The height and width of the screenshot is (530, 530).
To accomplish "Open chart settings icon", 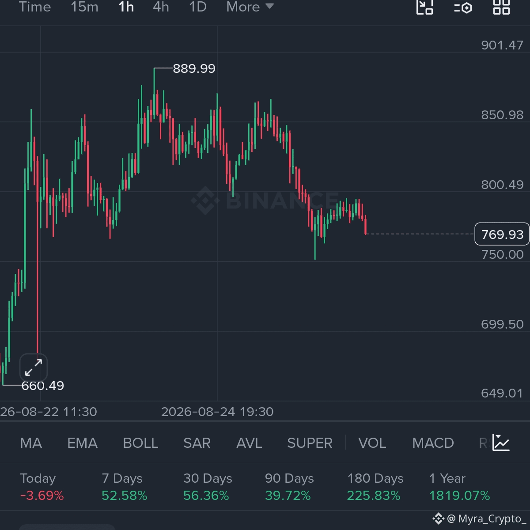I will click(x=463, y=8).
